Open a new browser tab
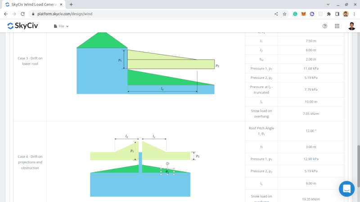This screenshot has height=202, width=360. pos(71,4)
